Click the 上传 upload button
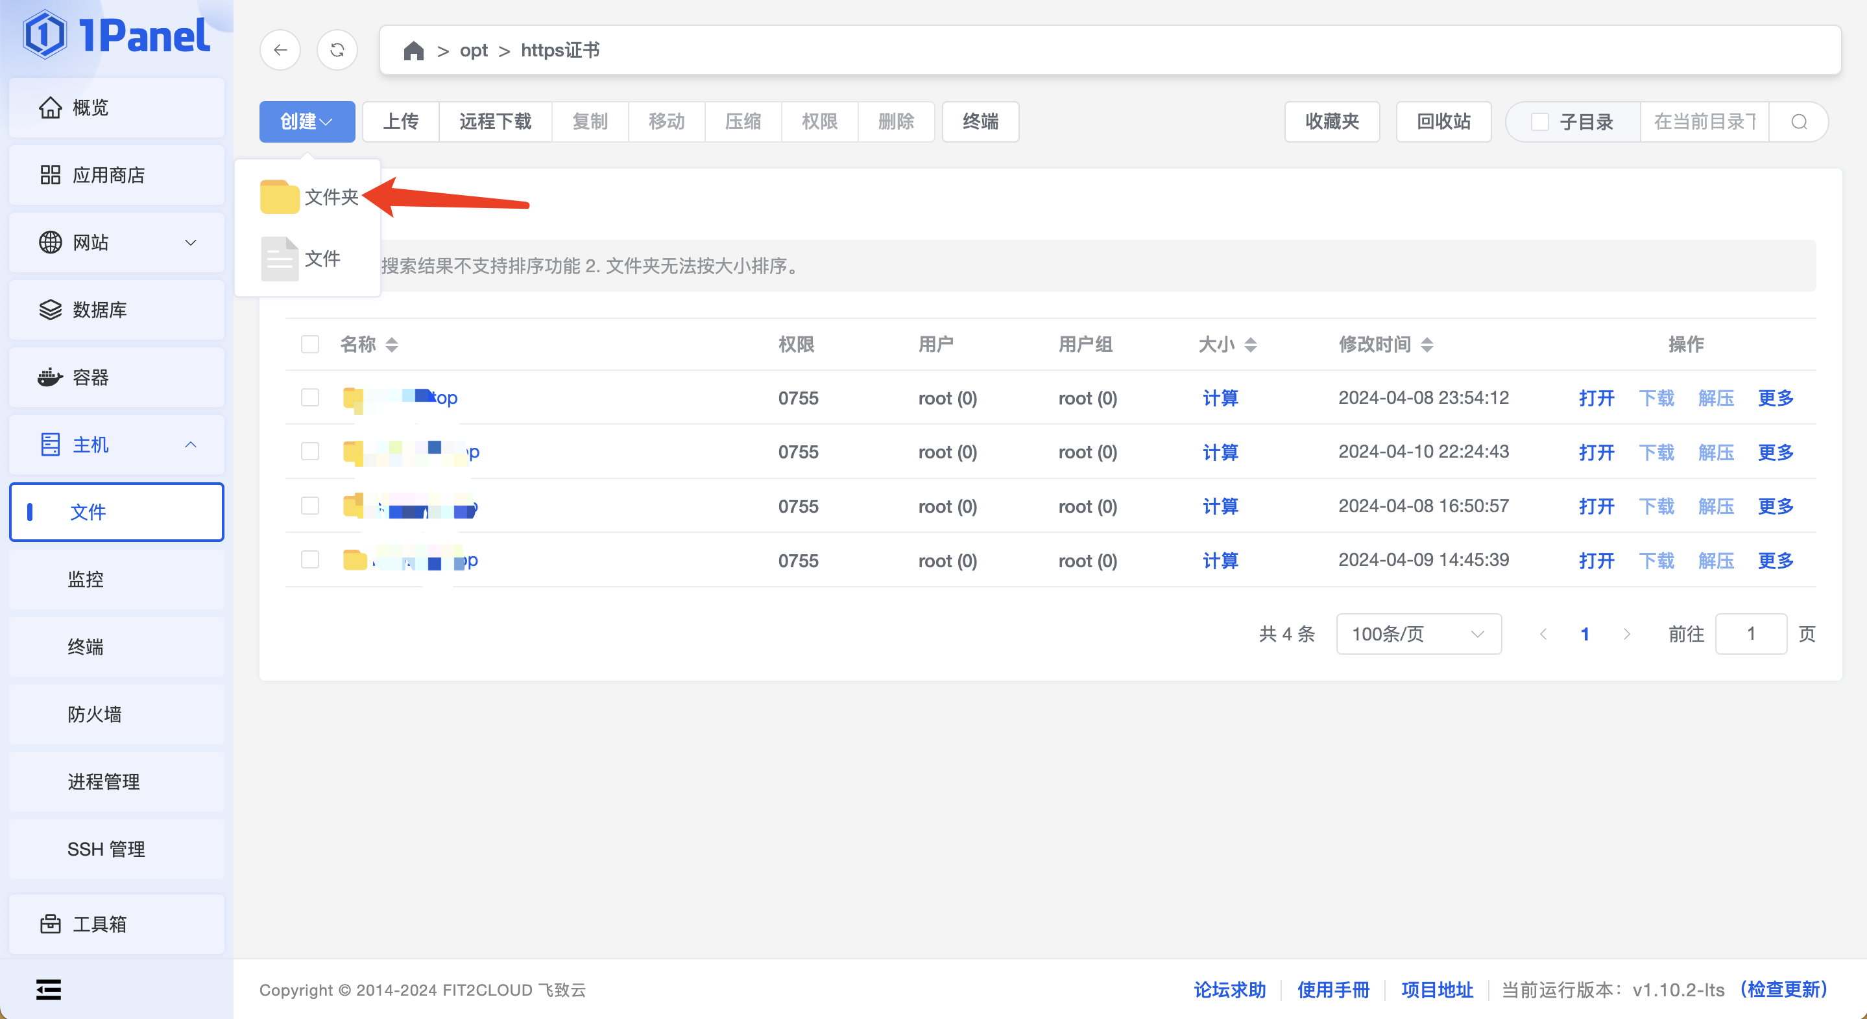 pyautogui.click(x=401, y=122)
